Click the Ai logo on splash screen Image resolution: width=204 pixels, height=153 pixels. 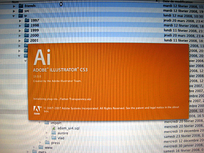click(x=42, y=57)
